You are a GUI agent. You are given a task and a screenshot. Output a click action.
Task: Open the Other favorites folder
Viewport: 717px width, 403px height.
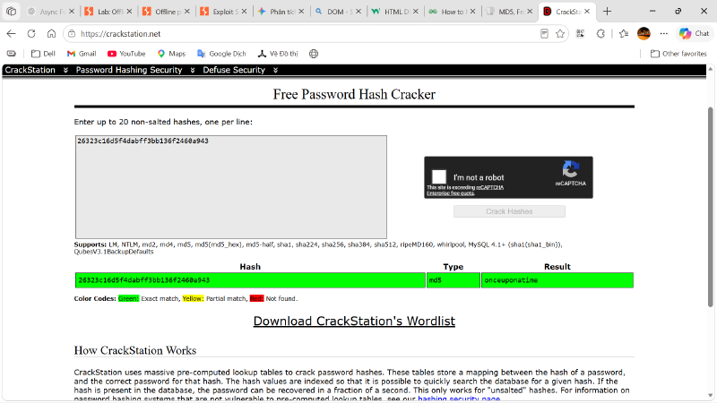[678, 54]
